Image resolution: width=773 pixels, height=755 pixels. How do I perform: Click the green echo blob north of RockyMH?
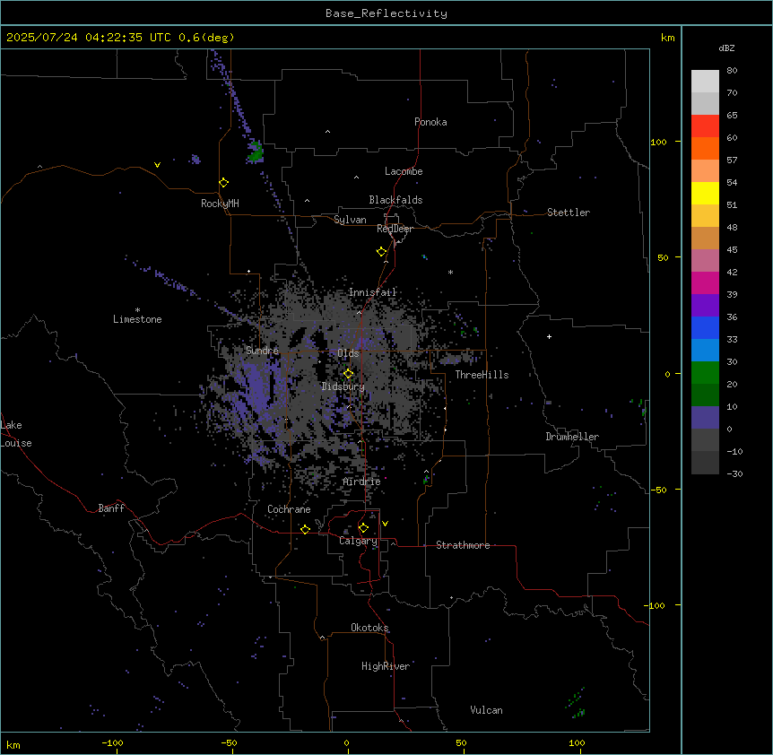pyautogui.click(x=256, y=152)
